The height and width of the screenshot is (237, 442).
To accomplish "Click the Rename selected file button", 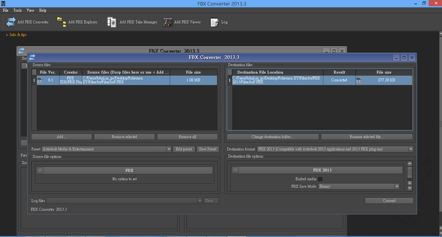I will pyautogui.click(x=367, y=137).
